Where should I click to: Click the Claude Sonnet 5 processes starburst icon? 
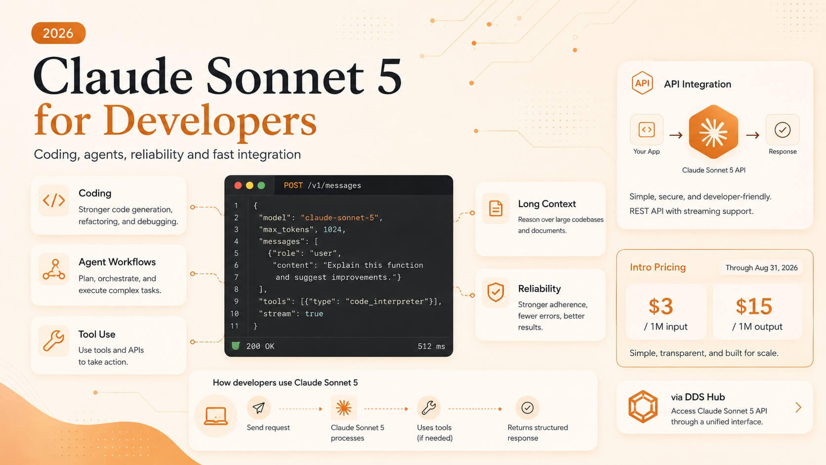343,408
